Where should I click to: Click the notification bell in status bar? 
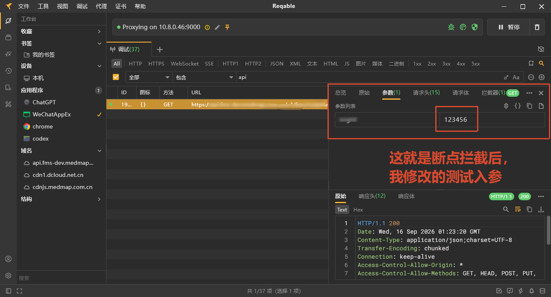(531, 291)
